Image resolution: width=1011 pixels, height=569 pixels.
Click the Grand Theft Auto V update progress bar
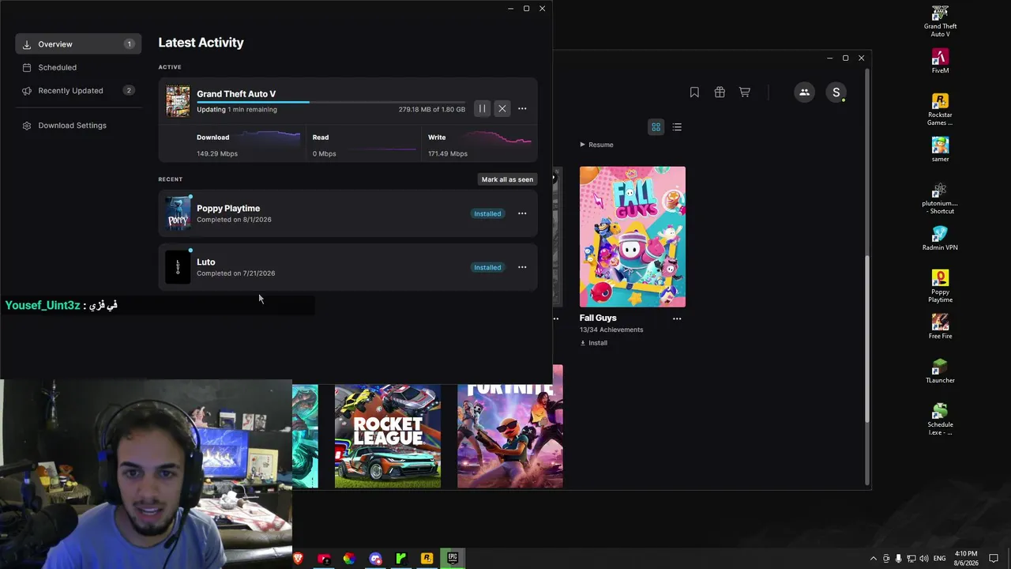coord(331,102)
